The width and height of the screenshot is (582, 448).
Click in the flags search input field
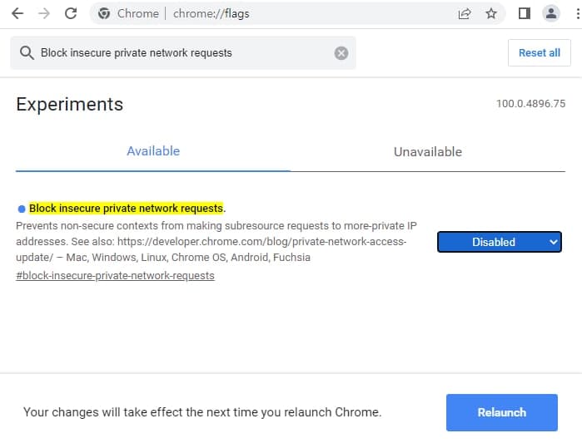183,53
